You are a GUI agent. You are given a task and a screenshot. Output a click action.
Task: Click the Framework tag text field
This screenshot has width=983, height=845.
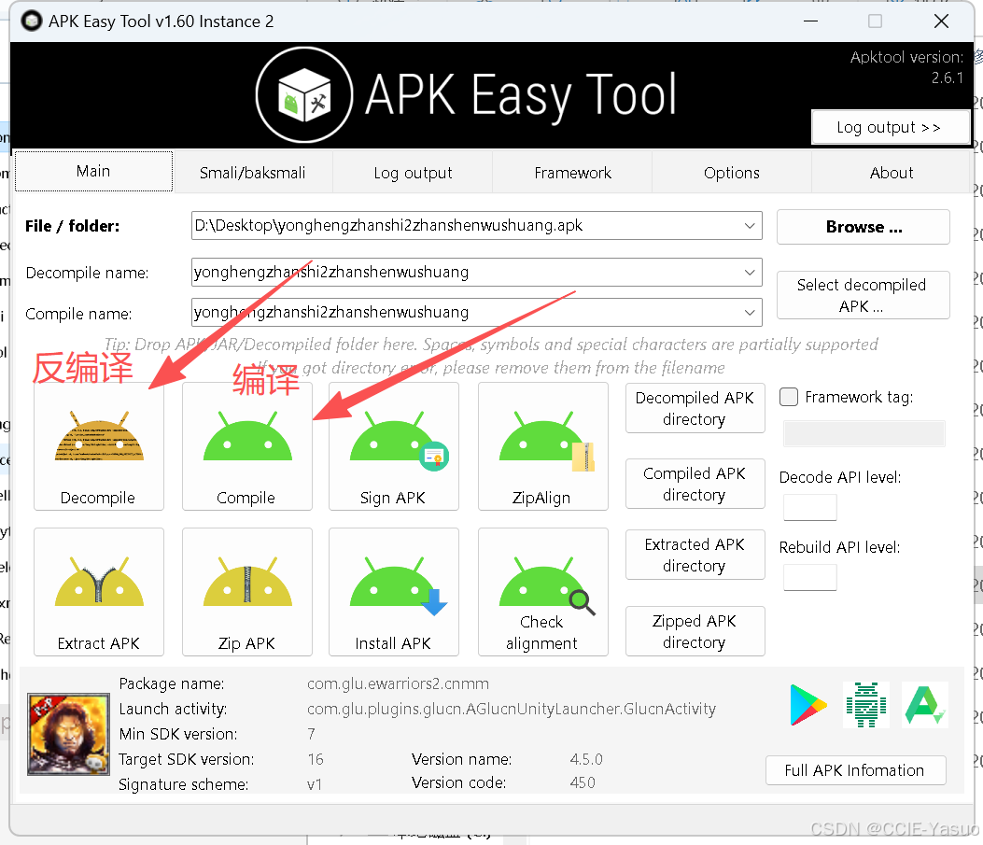(x=864, y=434)
